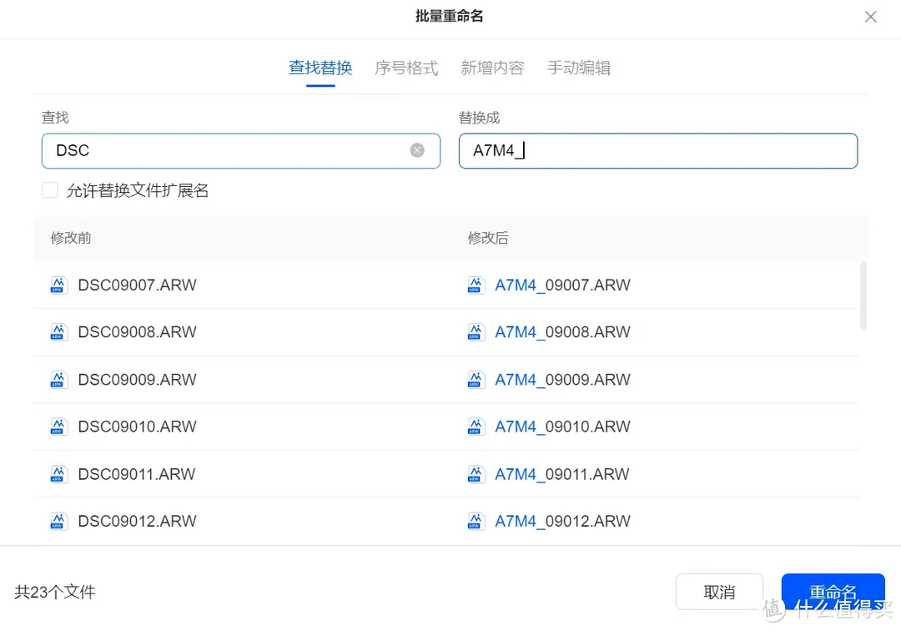
Task: Click the clear (x) icon in the 查找 field
Action: tap(417, 149)
